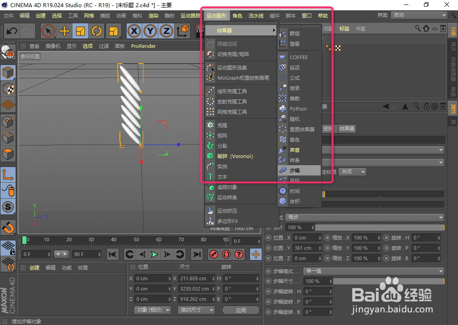
Task: Click the Enable Snap magnet icon
Action: 8,227
